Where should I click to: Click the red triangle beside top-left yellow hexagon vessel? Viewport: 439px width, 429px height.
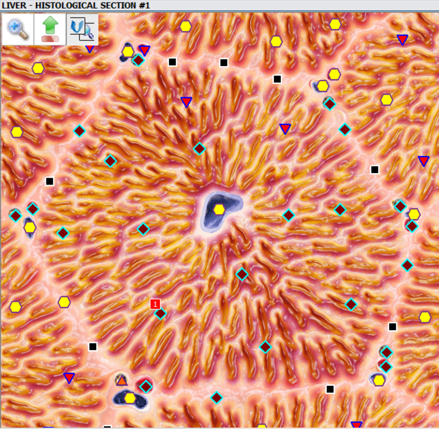pos(145,50)
